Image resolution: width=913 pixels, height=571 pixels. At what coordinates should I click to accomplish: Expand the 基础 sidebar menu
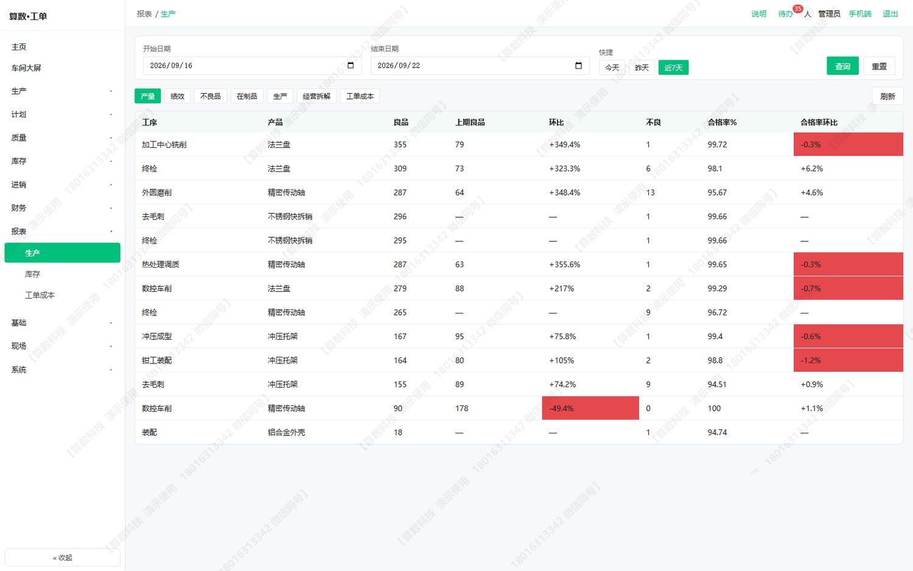pos(62,323)
